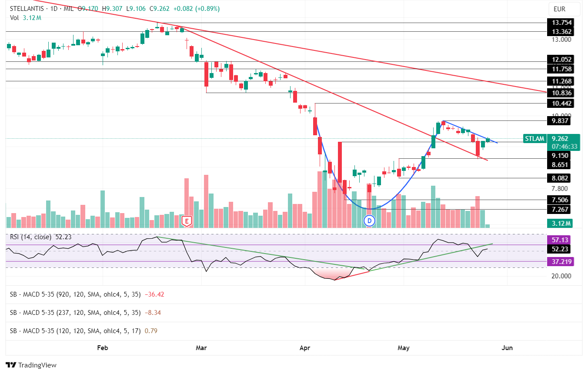Image resolution: width=588 pixels, height=374 pixels.
Task: Click the 13.000 price axis value
Action: coord(561,40)
